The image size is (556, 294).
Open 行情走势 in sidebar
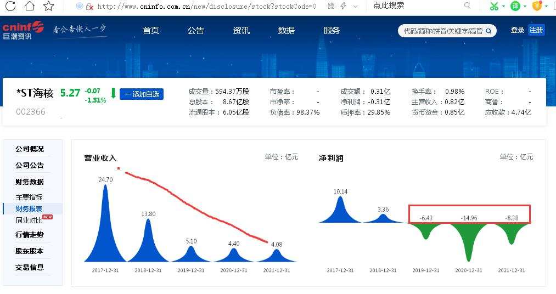click(x=30, y=235)
